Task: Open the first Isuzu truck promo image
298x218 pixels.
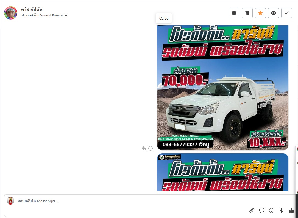Action: [222, 88]
